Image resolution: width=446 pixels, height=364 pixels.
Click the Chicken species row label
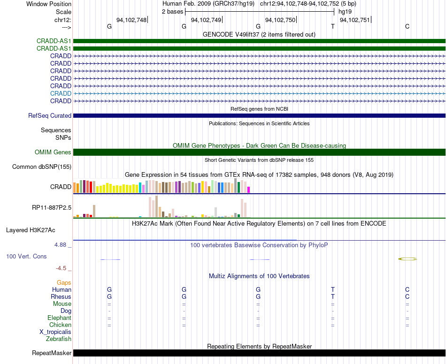pyautogui.click(x=60, y=325)
